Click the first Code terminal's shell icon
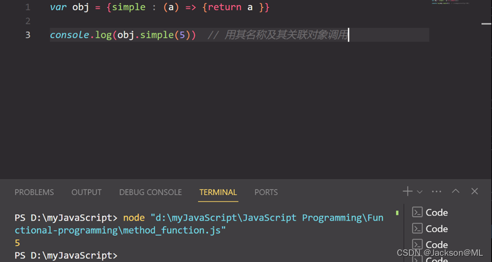 [x=417, y=212]
